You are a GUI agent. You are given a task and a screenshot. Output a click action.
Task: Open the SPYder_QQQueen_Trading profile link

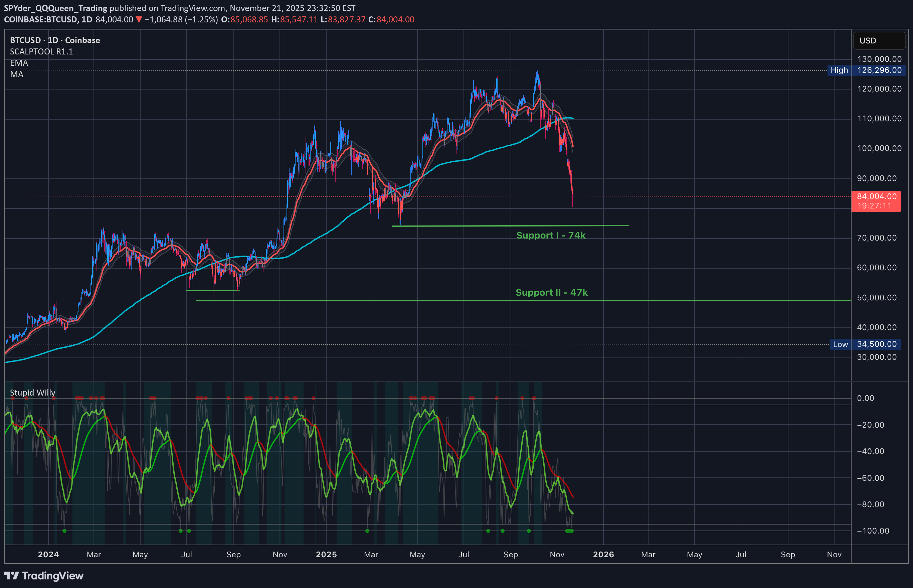click(x=55, y=8)
